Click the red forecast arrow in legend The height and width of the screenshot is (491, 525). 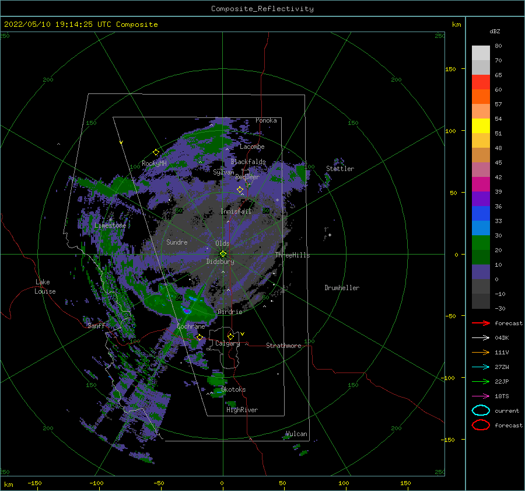coord(481,323)
